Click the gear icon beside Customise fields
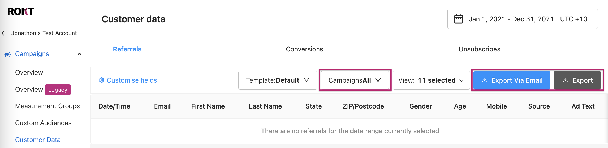Viewport: 608px width, 148px height. [x=102, y=80]
